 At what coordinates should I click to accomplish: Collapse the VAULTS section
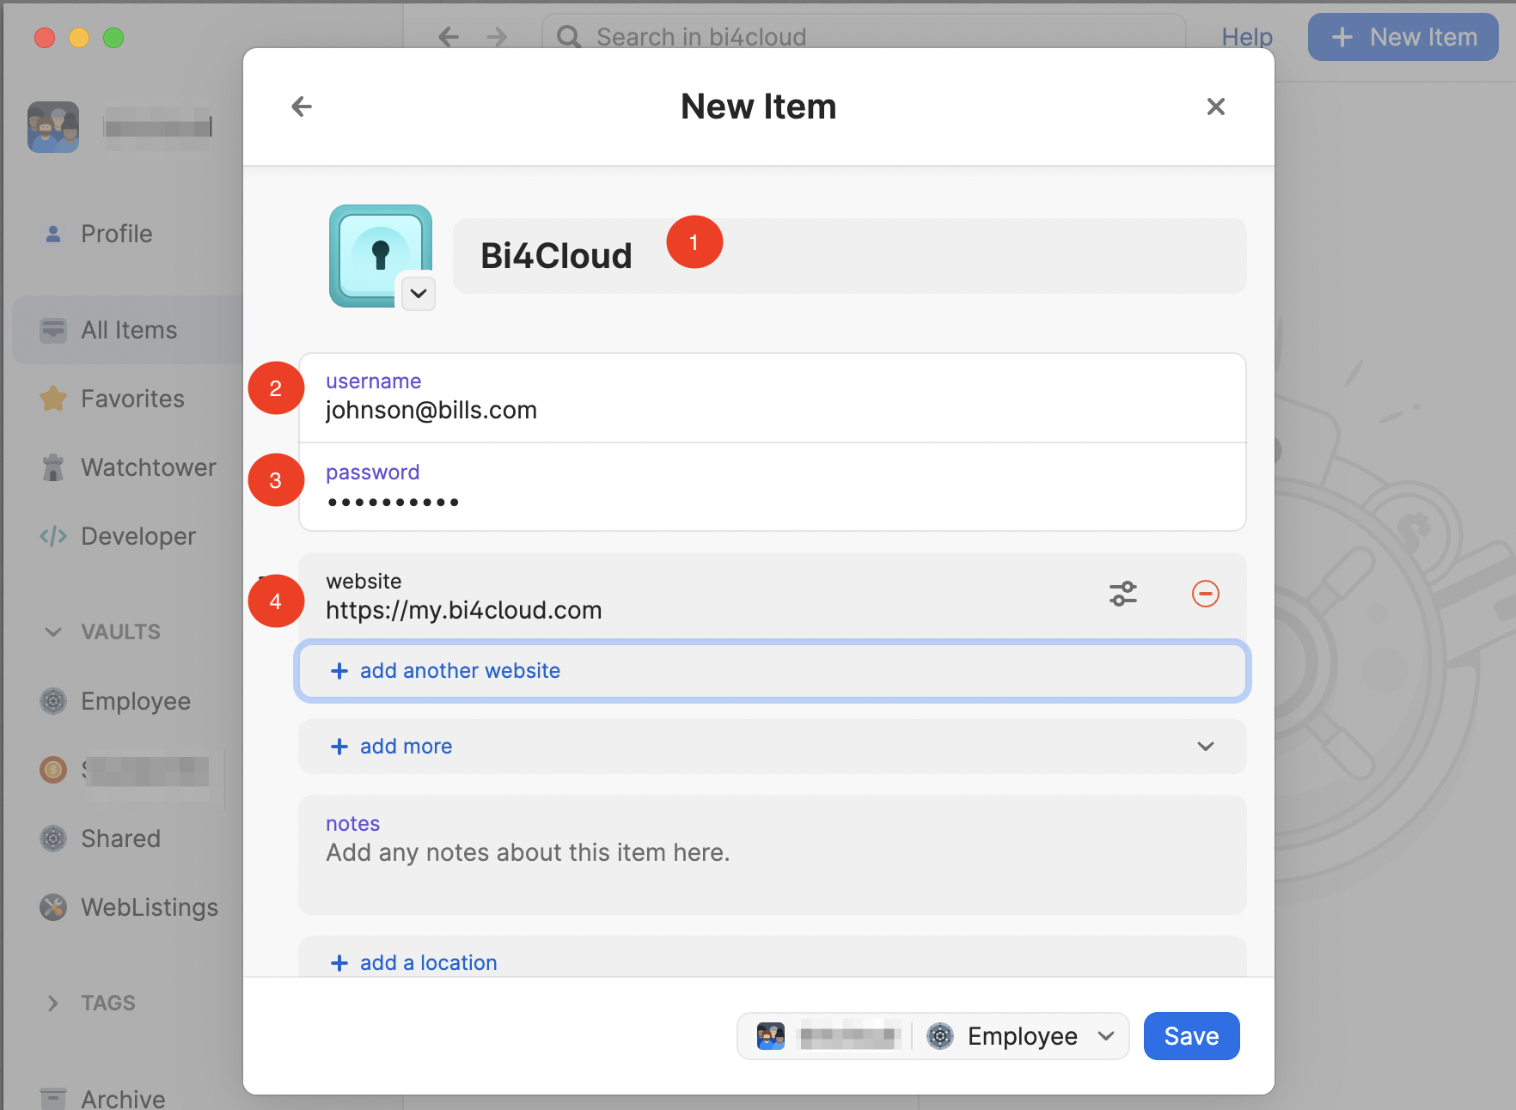(x=53, y=632)
